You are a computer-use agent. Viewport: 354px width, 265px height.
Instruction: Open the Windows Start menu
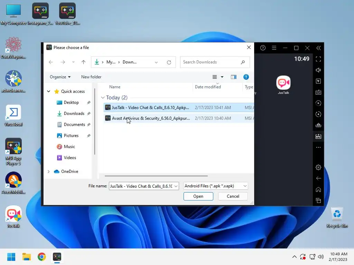11,257
